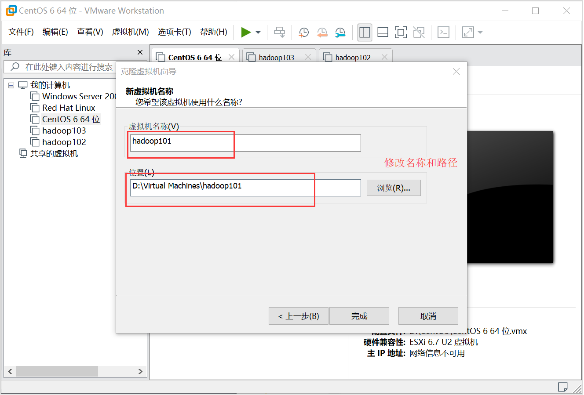Image resolution: width=584 pixels, height=395 pixels.
Task: Click the library scrollbar left arrow
Action: point(10,371)
